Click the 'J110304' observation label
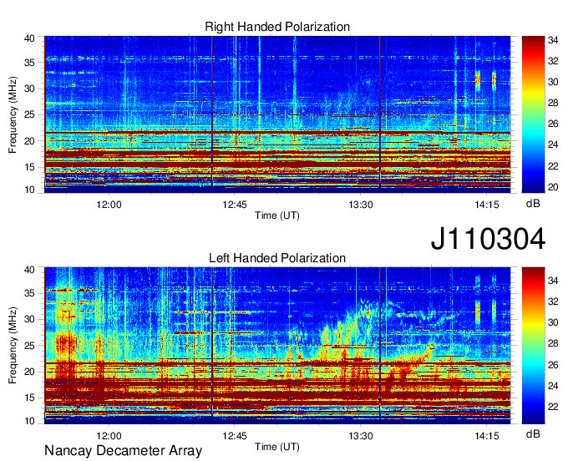 (488, 239)
